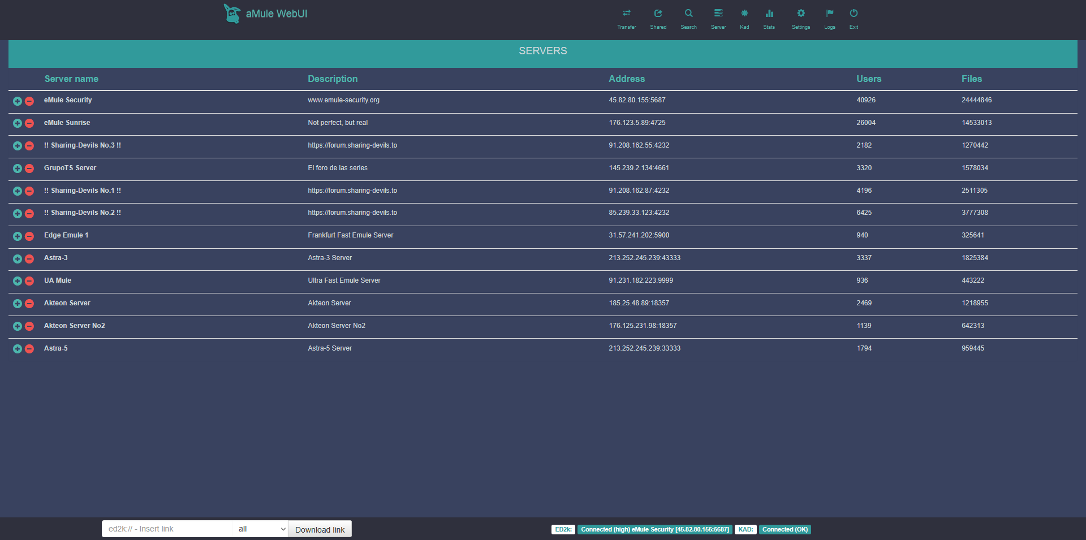Remove Astra-3 with minus icon

coord(29,259)
